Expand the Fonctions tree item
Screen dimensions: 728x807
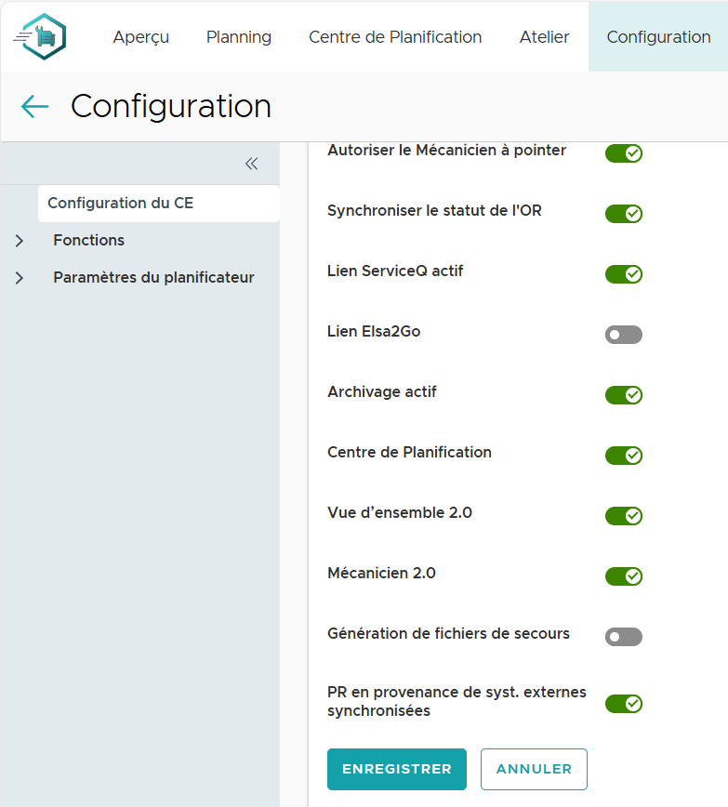point(20,241)
